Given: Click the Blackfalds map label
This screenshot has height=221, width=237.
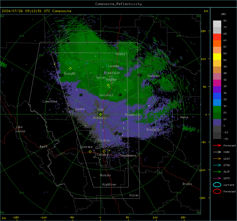Looking at the screenshot, I should [112, 73].
